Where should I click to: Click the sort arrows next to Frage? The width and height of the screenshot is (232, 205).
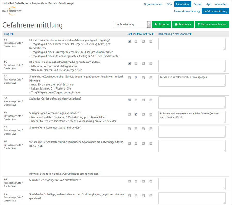[12, 34]
